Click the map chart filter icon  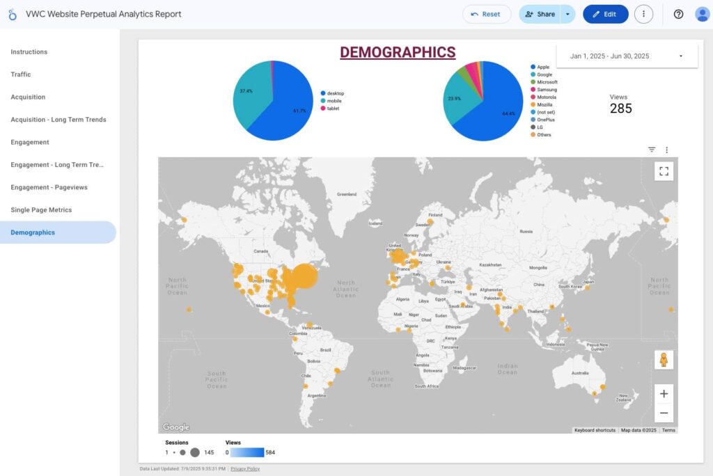(652, 150)
